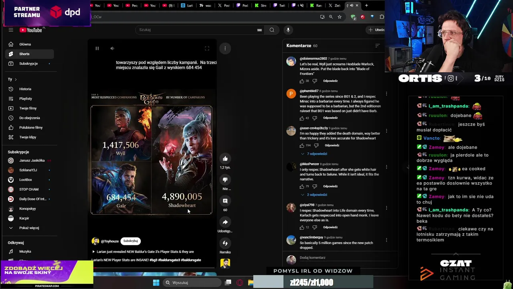Open the Janusz Jaskółka subscription channel
Screen dimensions: 513x289
pos(30,161)
